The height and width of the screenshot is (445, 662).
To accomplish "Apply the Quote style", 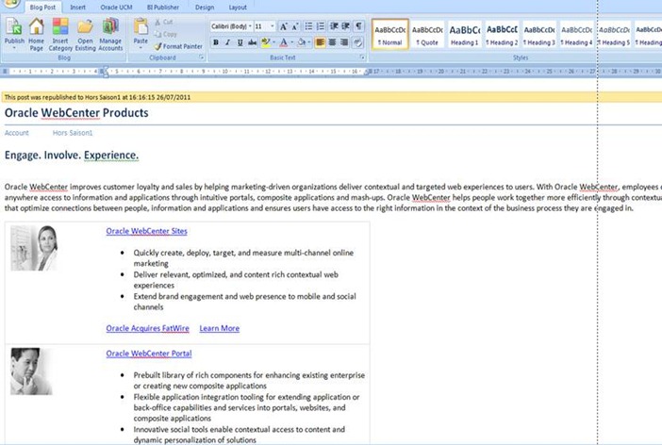I will [427, 35].
